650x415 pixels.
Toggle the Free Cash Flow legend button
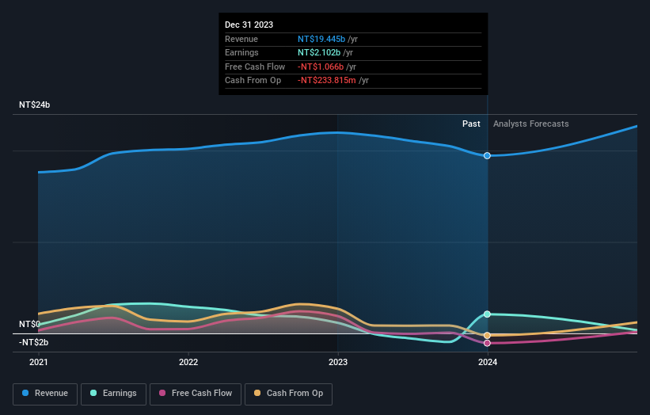[x=196, y=394]
